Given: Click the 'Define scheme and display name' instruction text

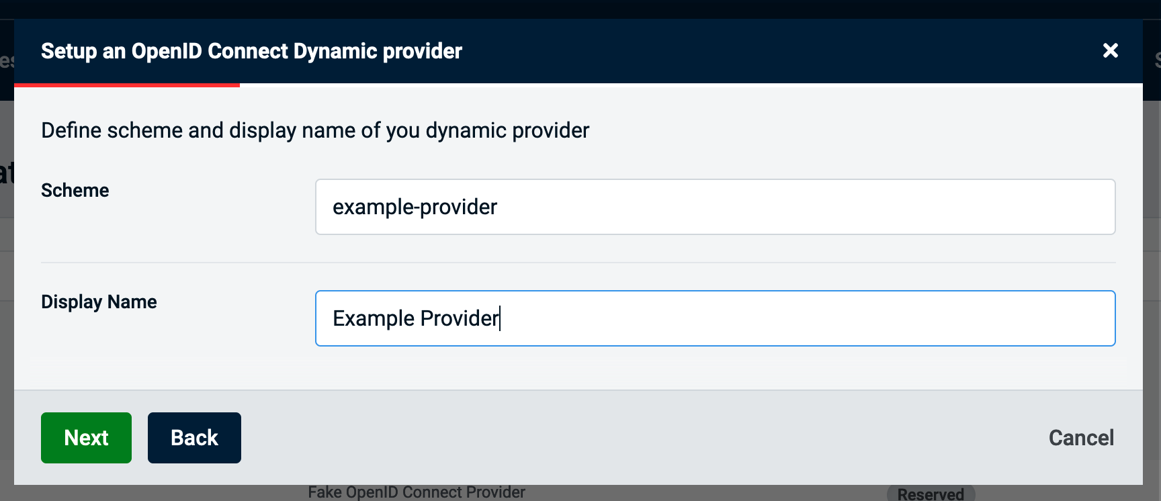Looking at the screenshot, I should point(315,130).
